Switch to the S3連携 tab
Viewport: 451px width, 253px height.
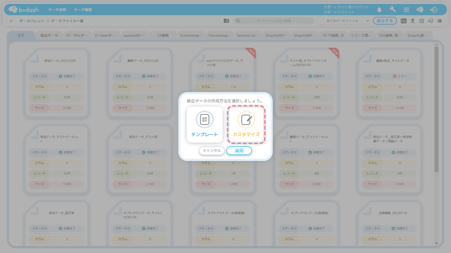point(163,35)
